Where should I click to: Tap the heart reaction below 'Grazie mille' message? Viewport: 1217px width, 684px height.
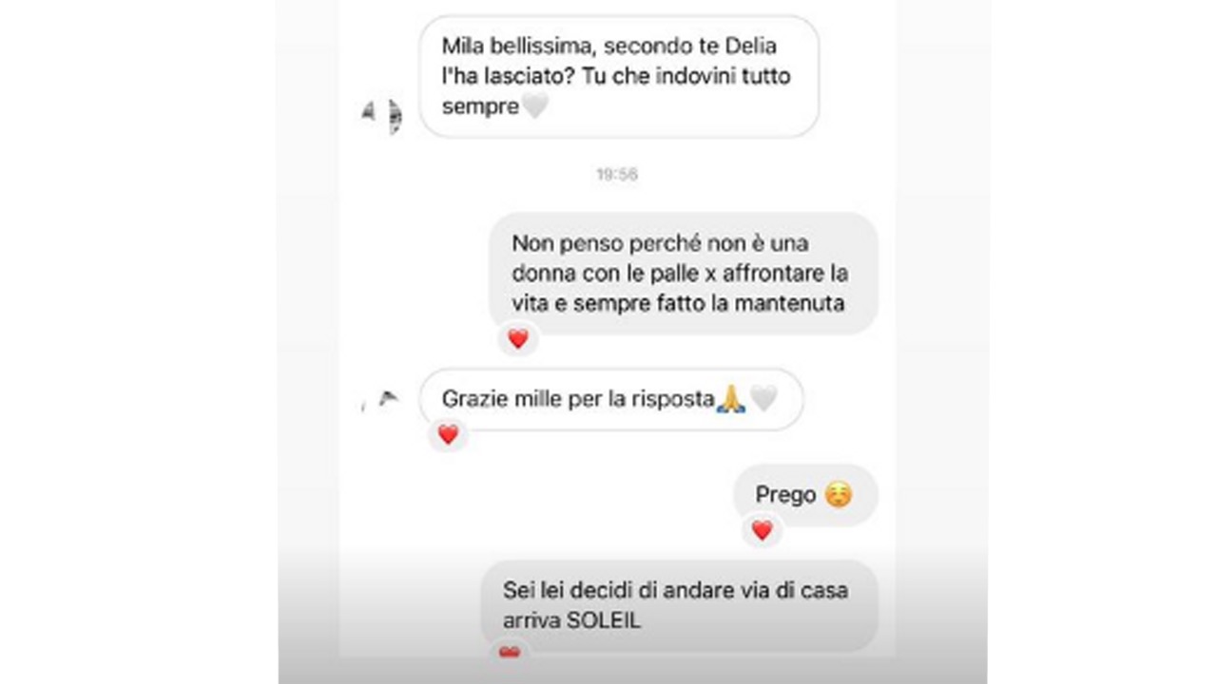click(448, 434)
